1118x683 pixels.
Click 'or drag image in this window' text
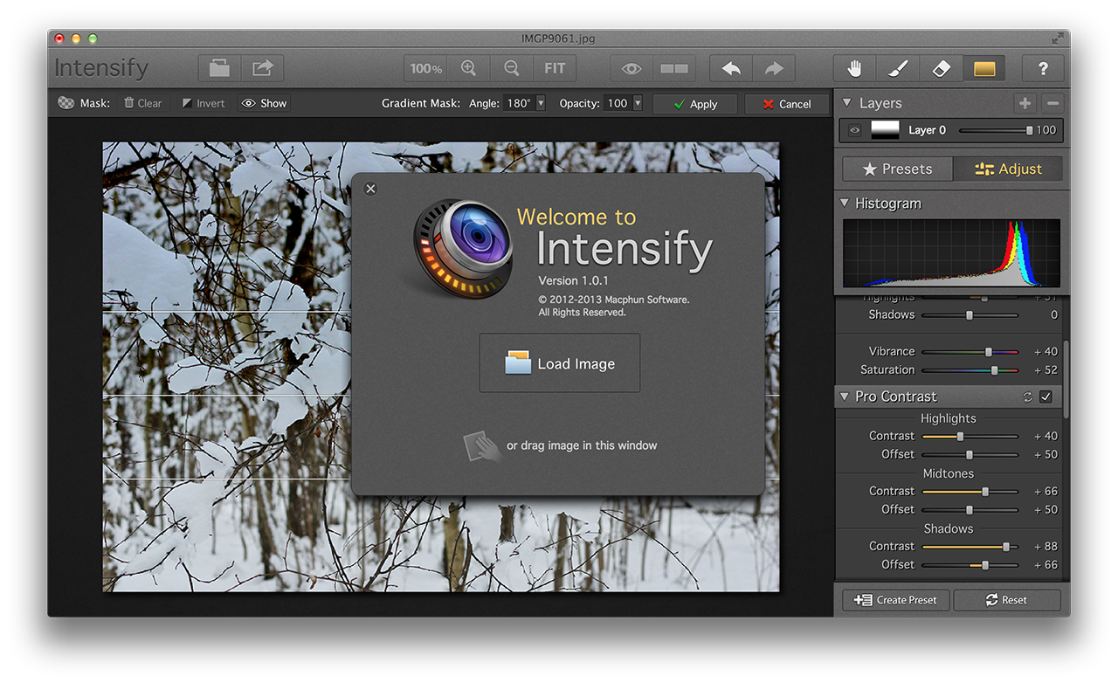pyautogui.click(x=582, y=445)
